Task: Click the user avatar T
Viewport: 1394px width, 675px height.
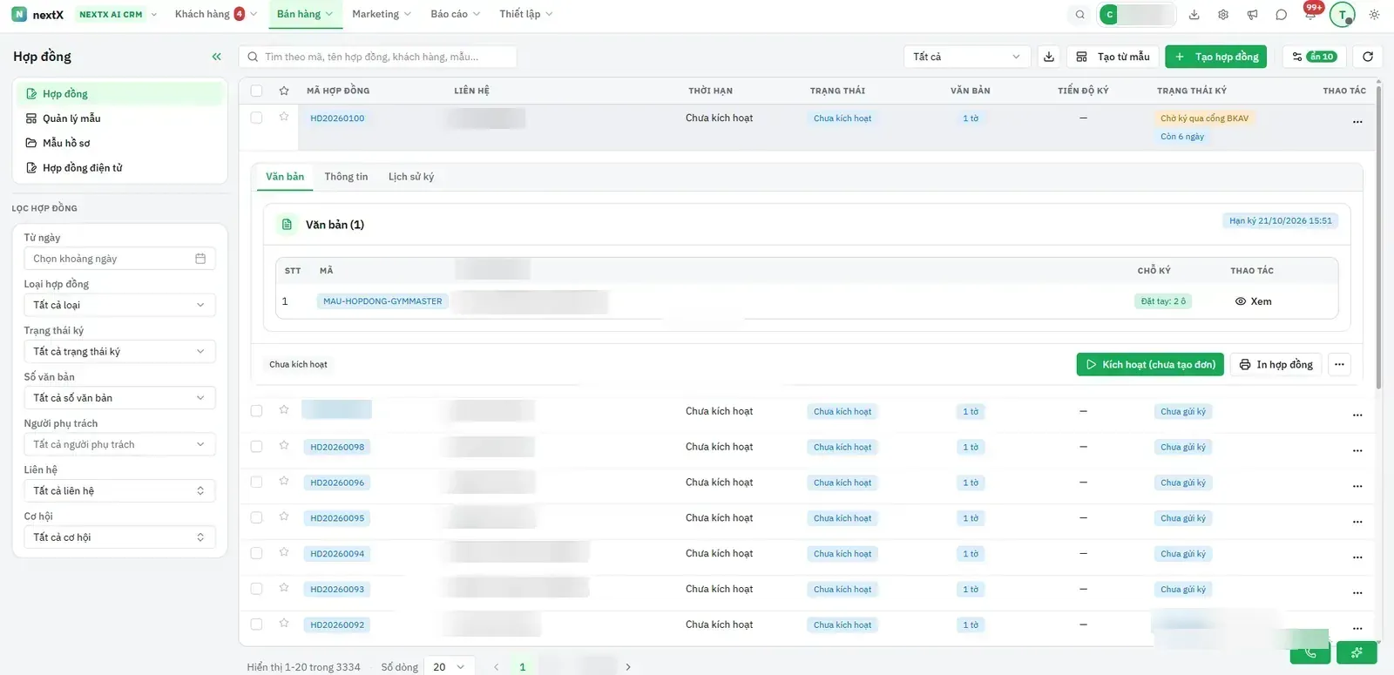Action: [x=1343, y=15]
